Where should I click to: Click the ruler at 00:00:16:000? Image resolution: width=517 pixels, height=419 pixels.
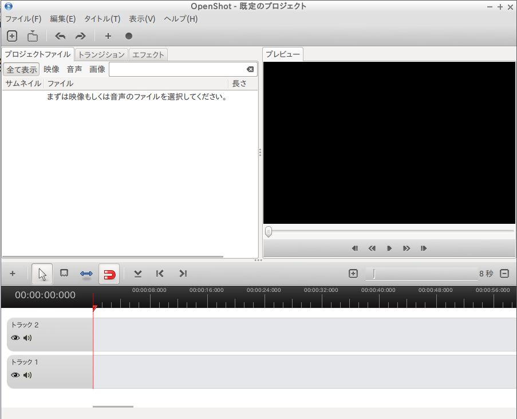pos(207,290)
